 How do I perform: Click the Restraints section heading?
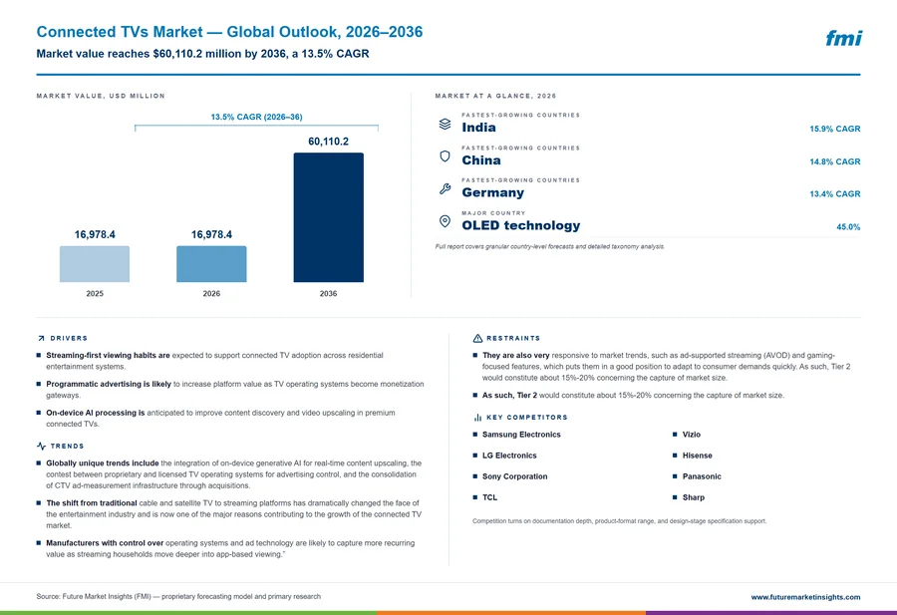pos(513,339)
